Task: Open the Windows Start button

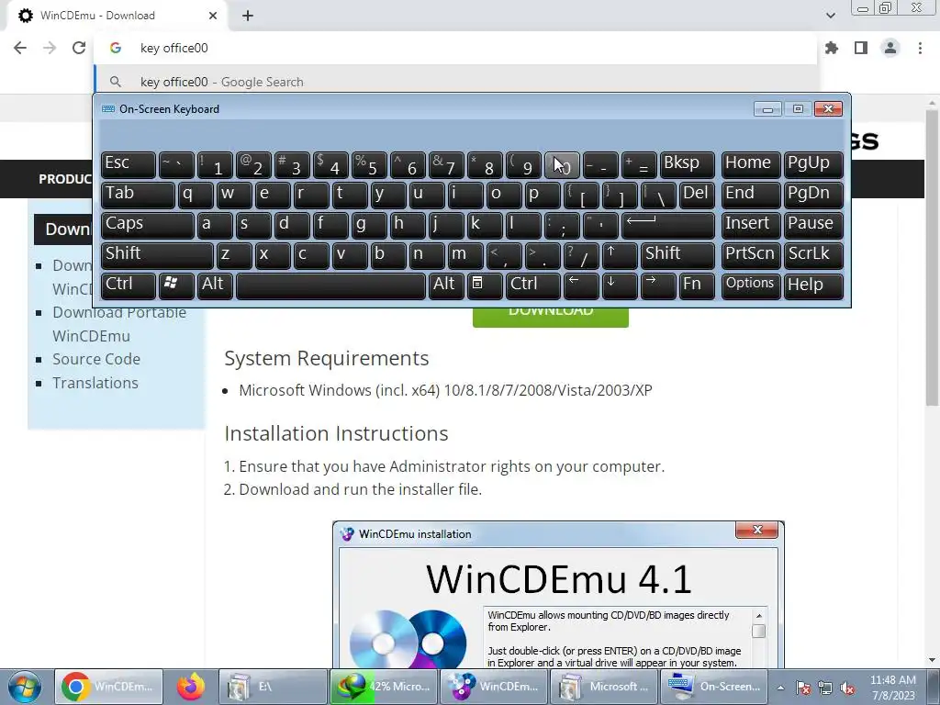Action: (x=24, y=687)
